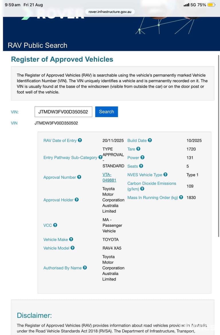Click the Power value 131
Image resolution: width=220 pixels, height=335 pixels.
coord(190,157)
